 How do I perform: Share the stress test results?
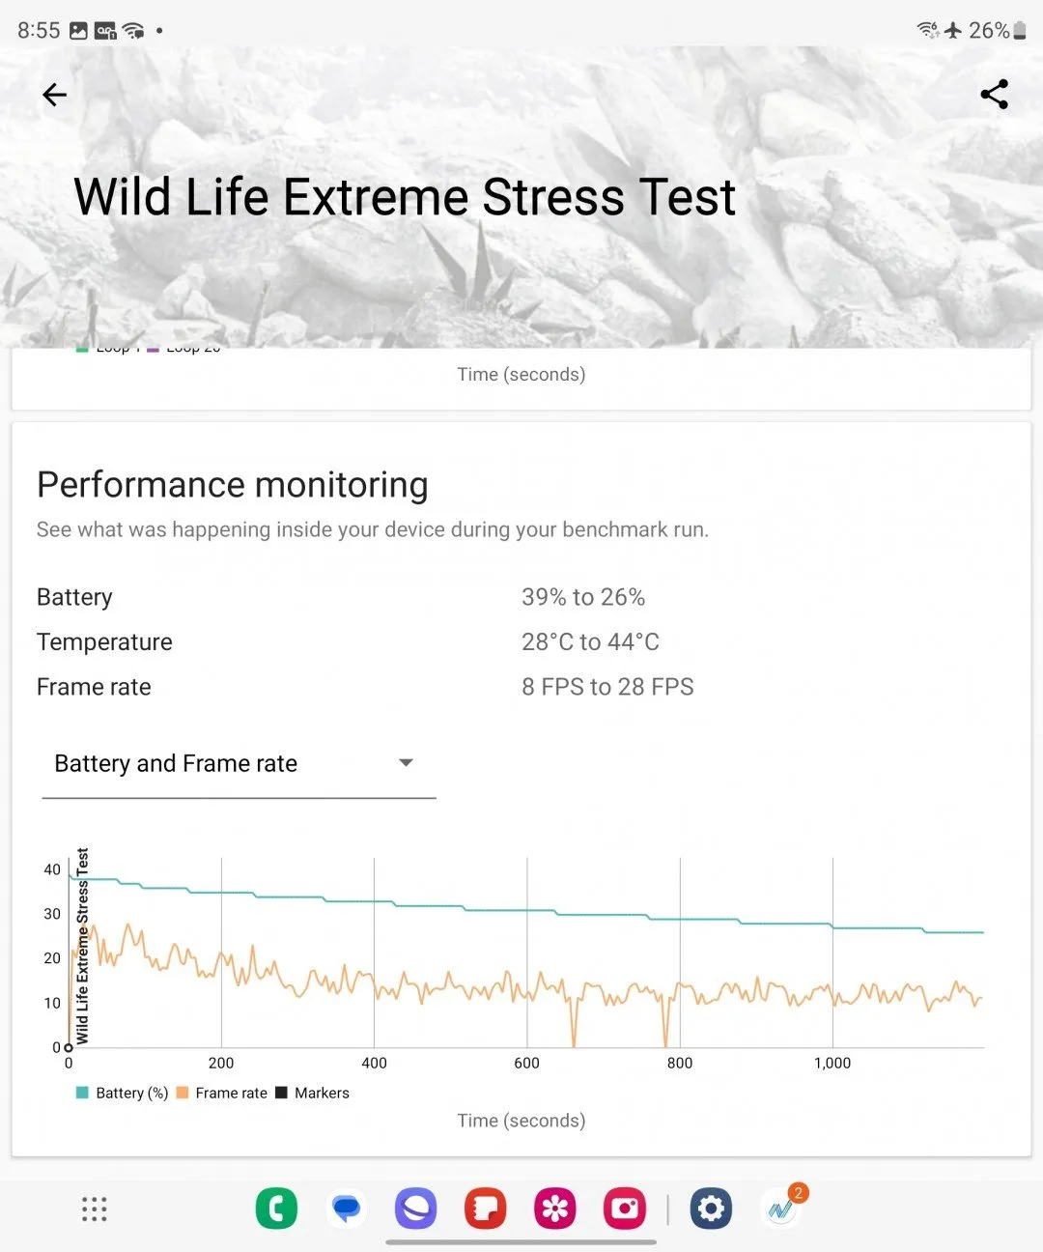(994, 95)
